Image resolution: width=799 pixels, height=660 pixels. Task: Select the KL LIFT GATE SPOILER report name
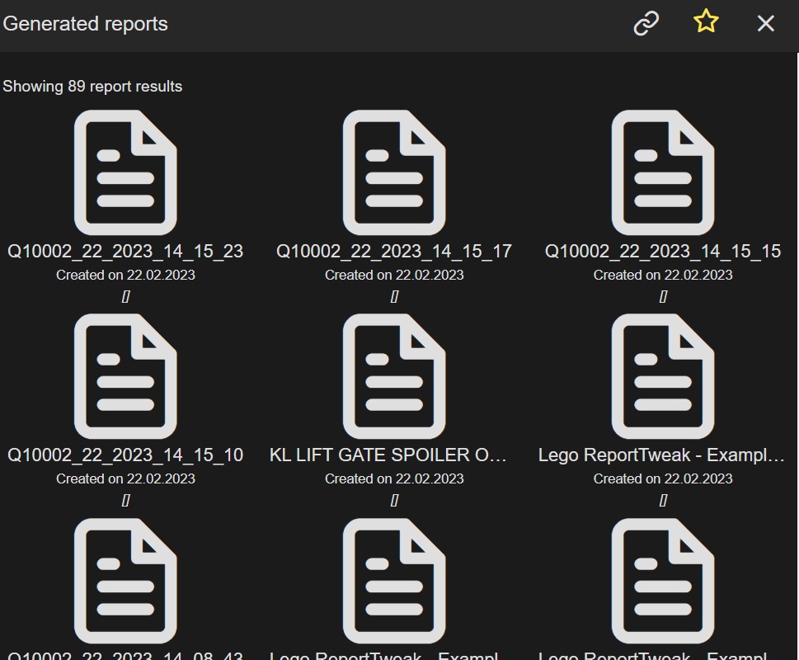(x=394, y=455)
